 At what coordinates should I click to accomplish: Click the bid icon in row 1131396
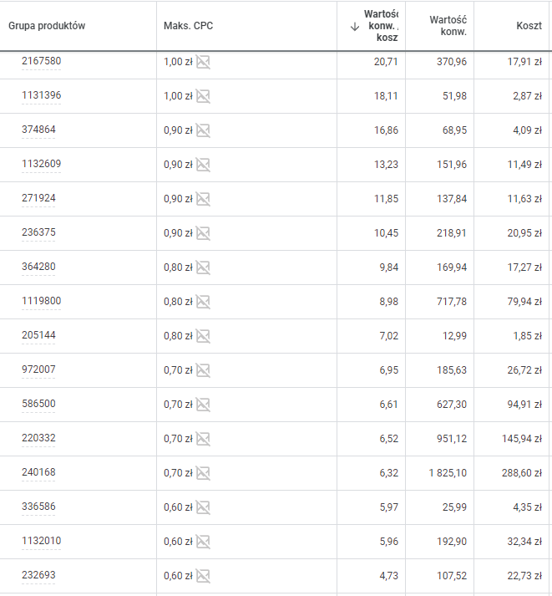(203, 96)
